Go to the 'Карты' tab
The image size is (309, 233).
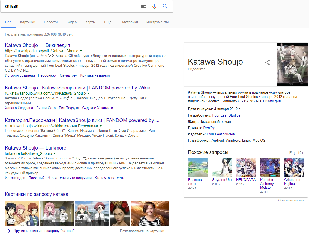coord(91,22)
